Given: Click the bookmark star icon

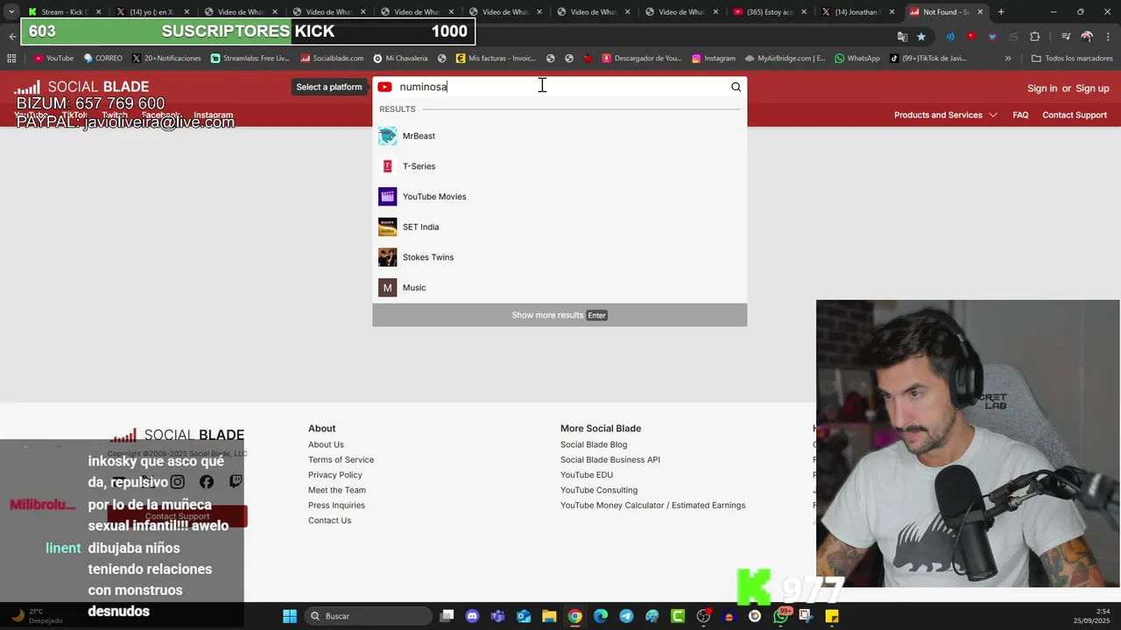Looking at the screenshot, I should click(x=921, y=37).
